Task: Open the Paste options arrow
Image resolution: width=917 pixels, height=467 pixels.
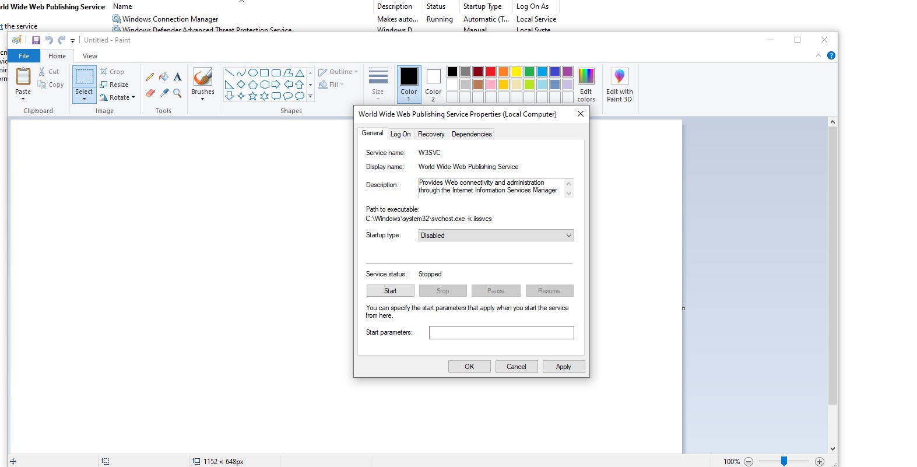Action: click(x=23, y=99)
